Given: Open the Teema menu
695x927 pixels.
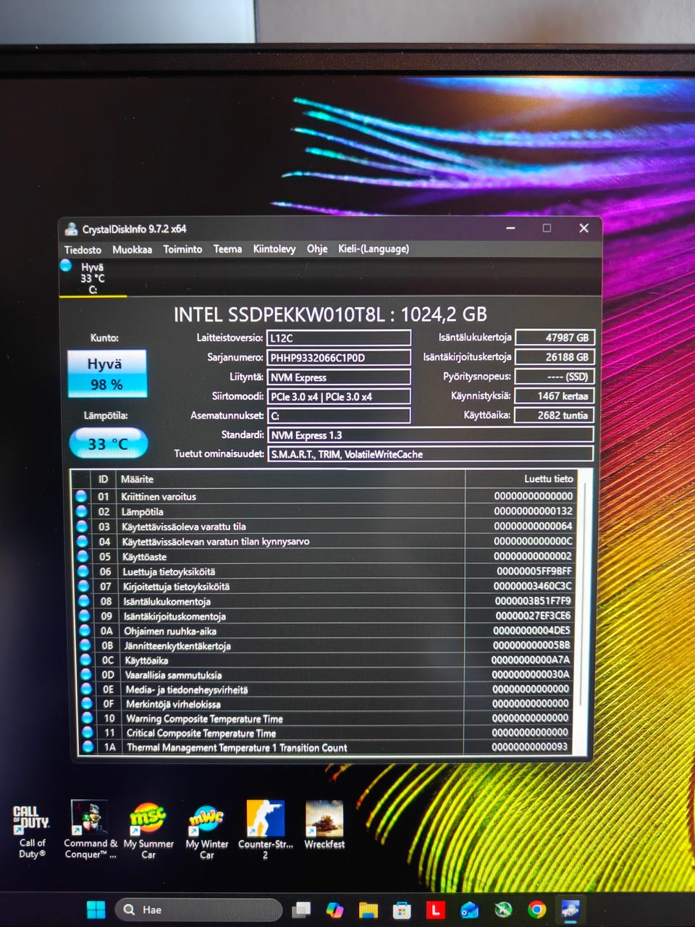Looking at the screenshot, I should click(x=227, y=249).
